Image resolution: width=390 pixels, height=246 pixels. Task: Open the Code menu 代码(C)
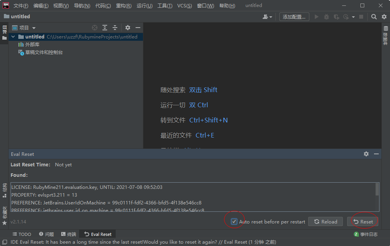coord(103,5)
